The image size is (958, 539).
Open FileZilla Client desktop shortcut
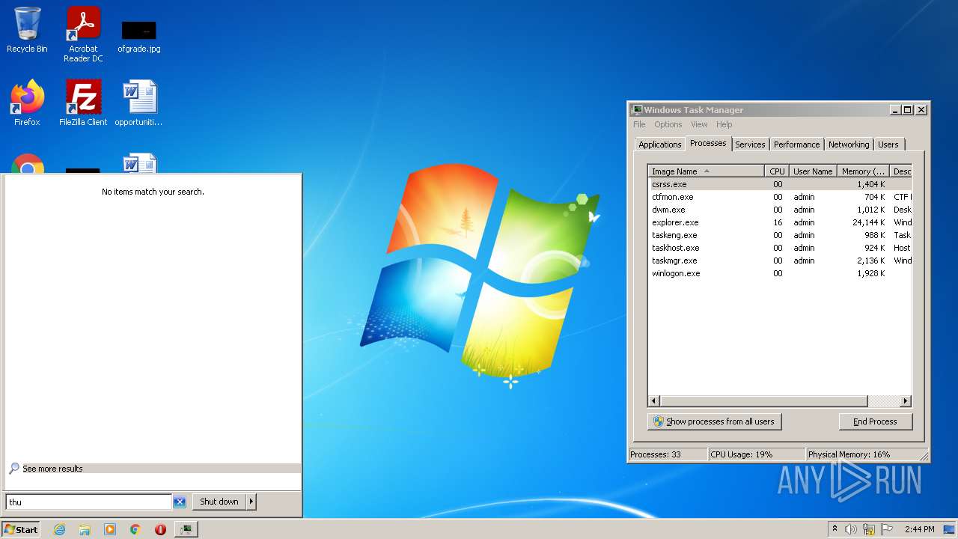[x=83, y=103]
